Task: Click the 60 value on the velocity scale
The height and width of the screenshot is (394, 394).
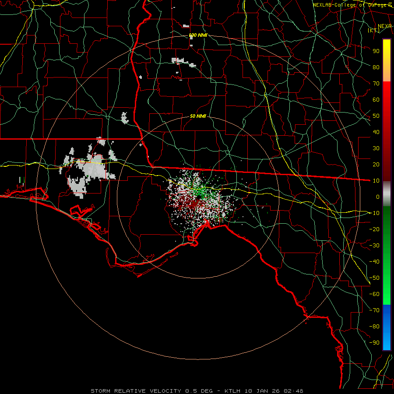Action: [x=376, y=99]
